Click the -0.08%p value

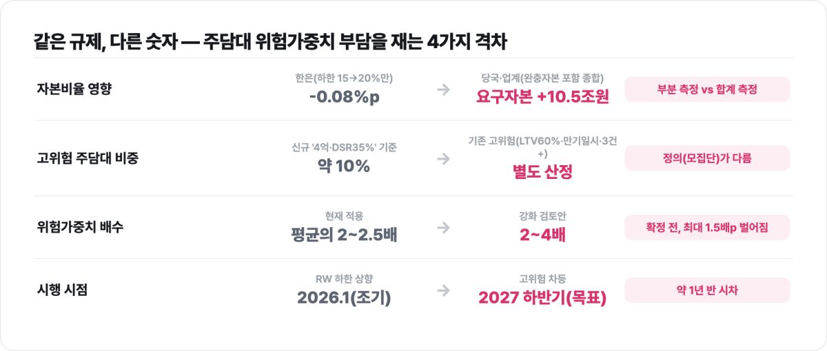345,97
